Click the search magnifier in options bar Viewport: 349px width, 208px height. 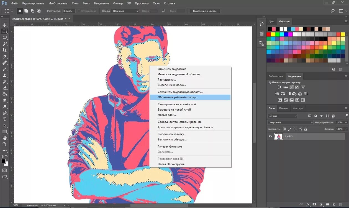(333, 11)
